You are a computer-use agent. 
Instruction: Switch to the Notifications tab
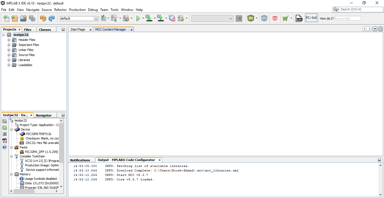80,160
